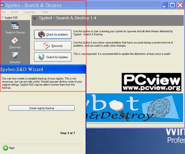The width and height of the screenshot is (185, 154).
Task: Click the Next label in wizard
Action: [12, 148]
